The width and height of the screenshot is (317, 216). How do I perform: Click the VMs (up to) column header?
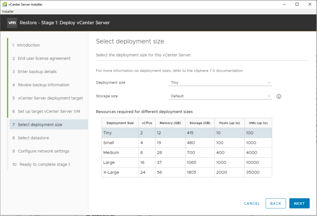tap(258, 123)
